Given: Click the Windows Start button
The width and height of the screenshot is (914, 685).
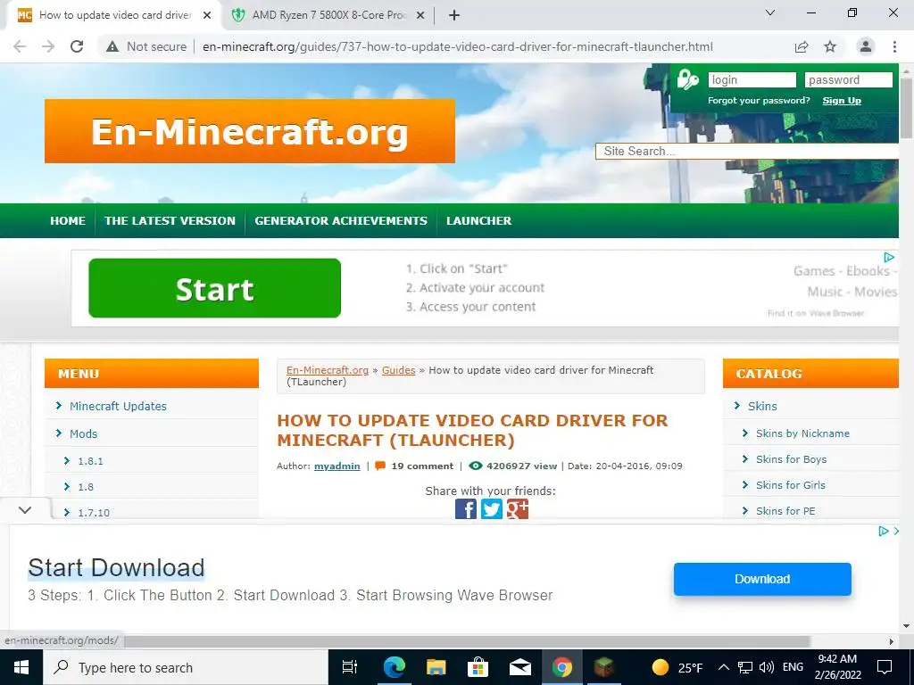Looking at the screenshot, I should [x=21, y=667].
